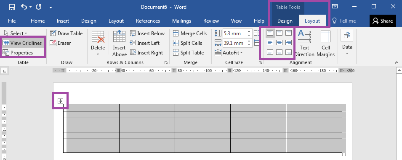Open Table Tools Design tab
This screenshot has height=160, width=402.
285,21
